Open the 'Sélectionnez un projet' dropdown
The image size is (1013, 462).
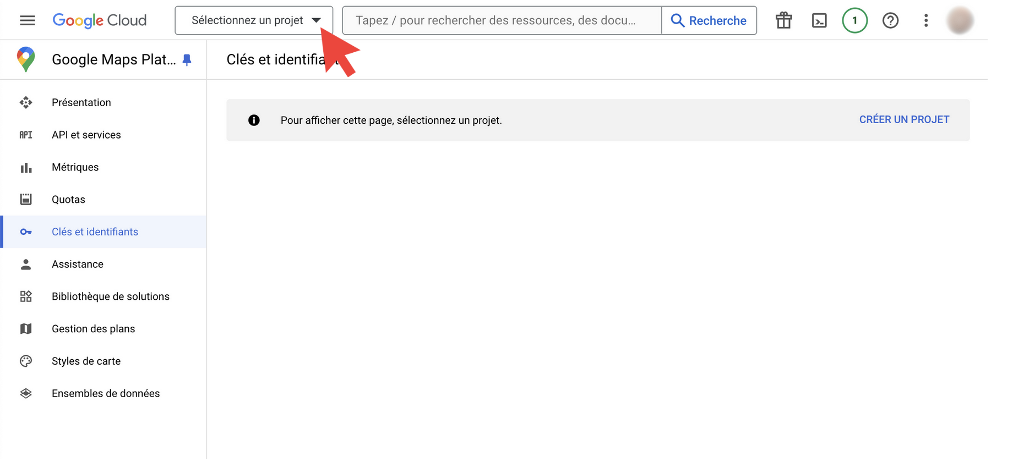pos(254,20)
